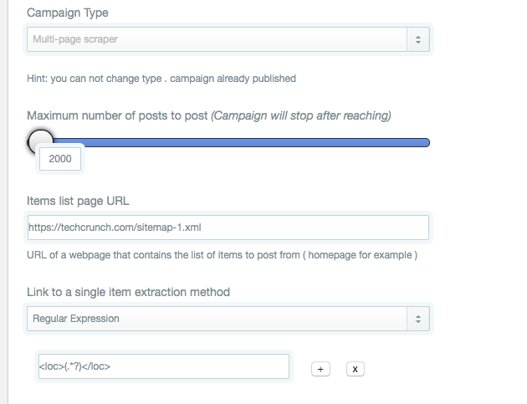Viewport: 527px width, 404px height.
Task: Add another regular expression with plus button
Action: pos(320,369)
